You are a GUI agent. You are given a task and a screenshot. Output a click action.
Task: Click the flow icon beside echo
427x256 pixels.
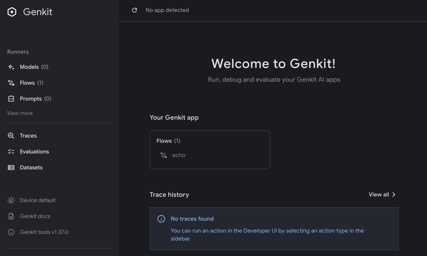(x=163, y=155)
